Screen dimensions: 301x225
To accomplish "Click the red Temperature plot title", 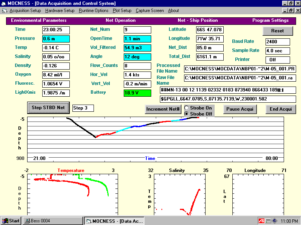I will point(71,170).
